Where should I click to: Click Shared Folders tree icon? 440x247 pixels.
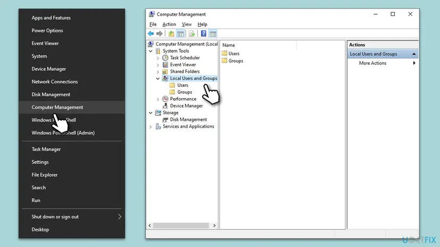point(165,72)
